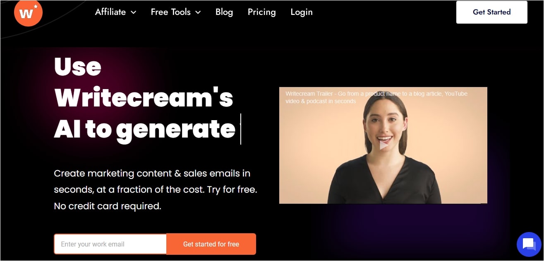Focus the Enter your work email field
The width and height of the screenshot is (544, 261).
[110, 244]
